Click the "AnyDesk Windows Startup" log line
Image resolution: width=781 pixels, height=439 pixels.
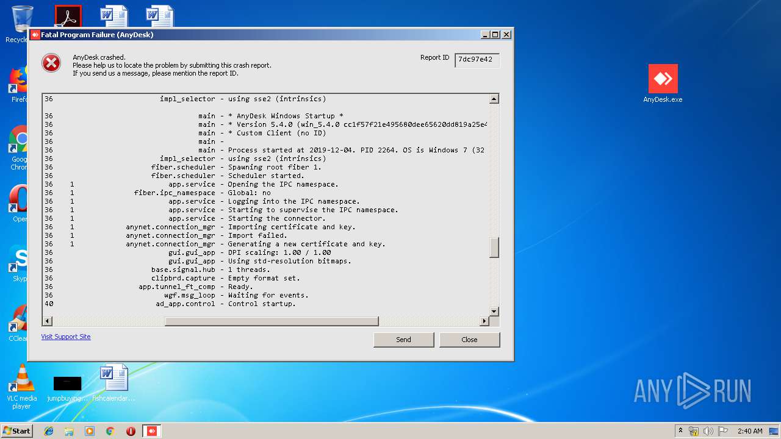(x=286, y=116)
